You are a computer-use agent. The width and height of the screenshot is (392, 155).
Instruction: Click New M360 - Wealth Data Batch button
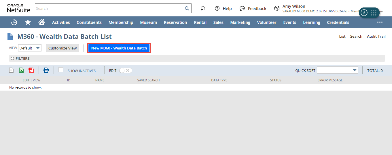pos(119,48)
